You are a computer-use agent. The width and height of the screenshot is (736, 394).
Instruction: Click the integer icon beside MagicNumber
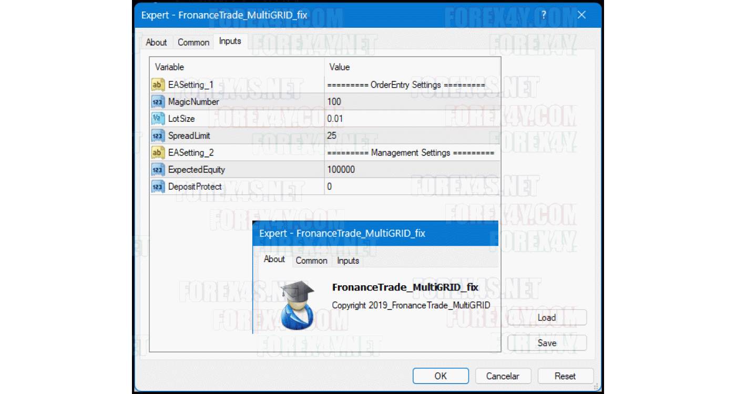pyautogui.click(x=158, y=102)
